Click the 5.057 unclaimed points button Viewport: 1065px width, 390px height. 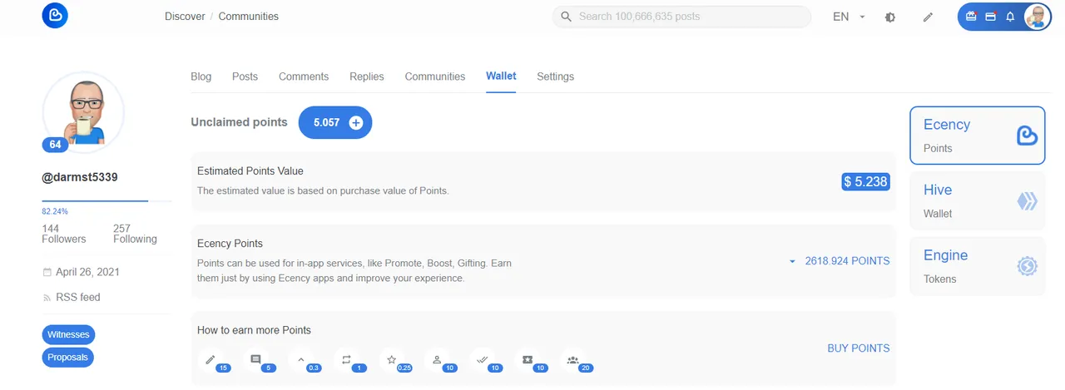(335, 122)
